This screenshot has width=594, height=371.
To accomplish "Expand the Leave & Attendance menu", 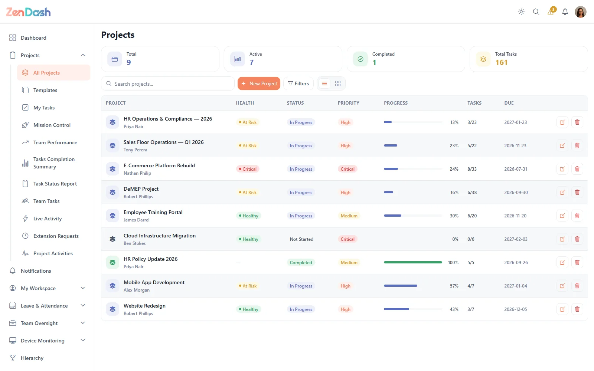I will click(x=83, y=306).
